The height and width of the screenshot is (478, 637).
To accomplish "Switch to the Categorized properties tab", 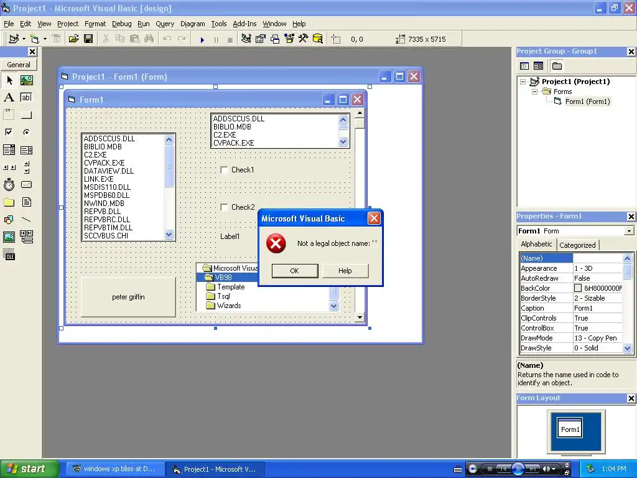I will click(x=577, y=245).
